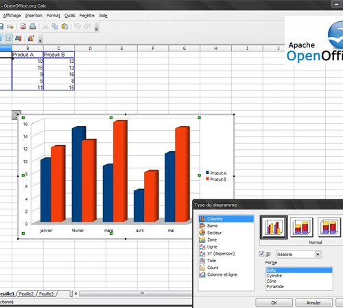Click the tallest orange mars bar

(x=120, y=170)
